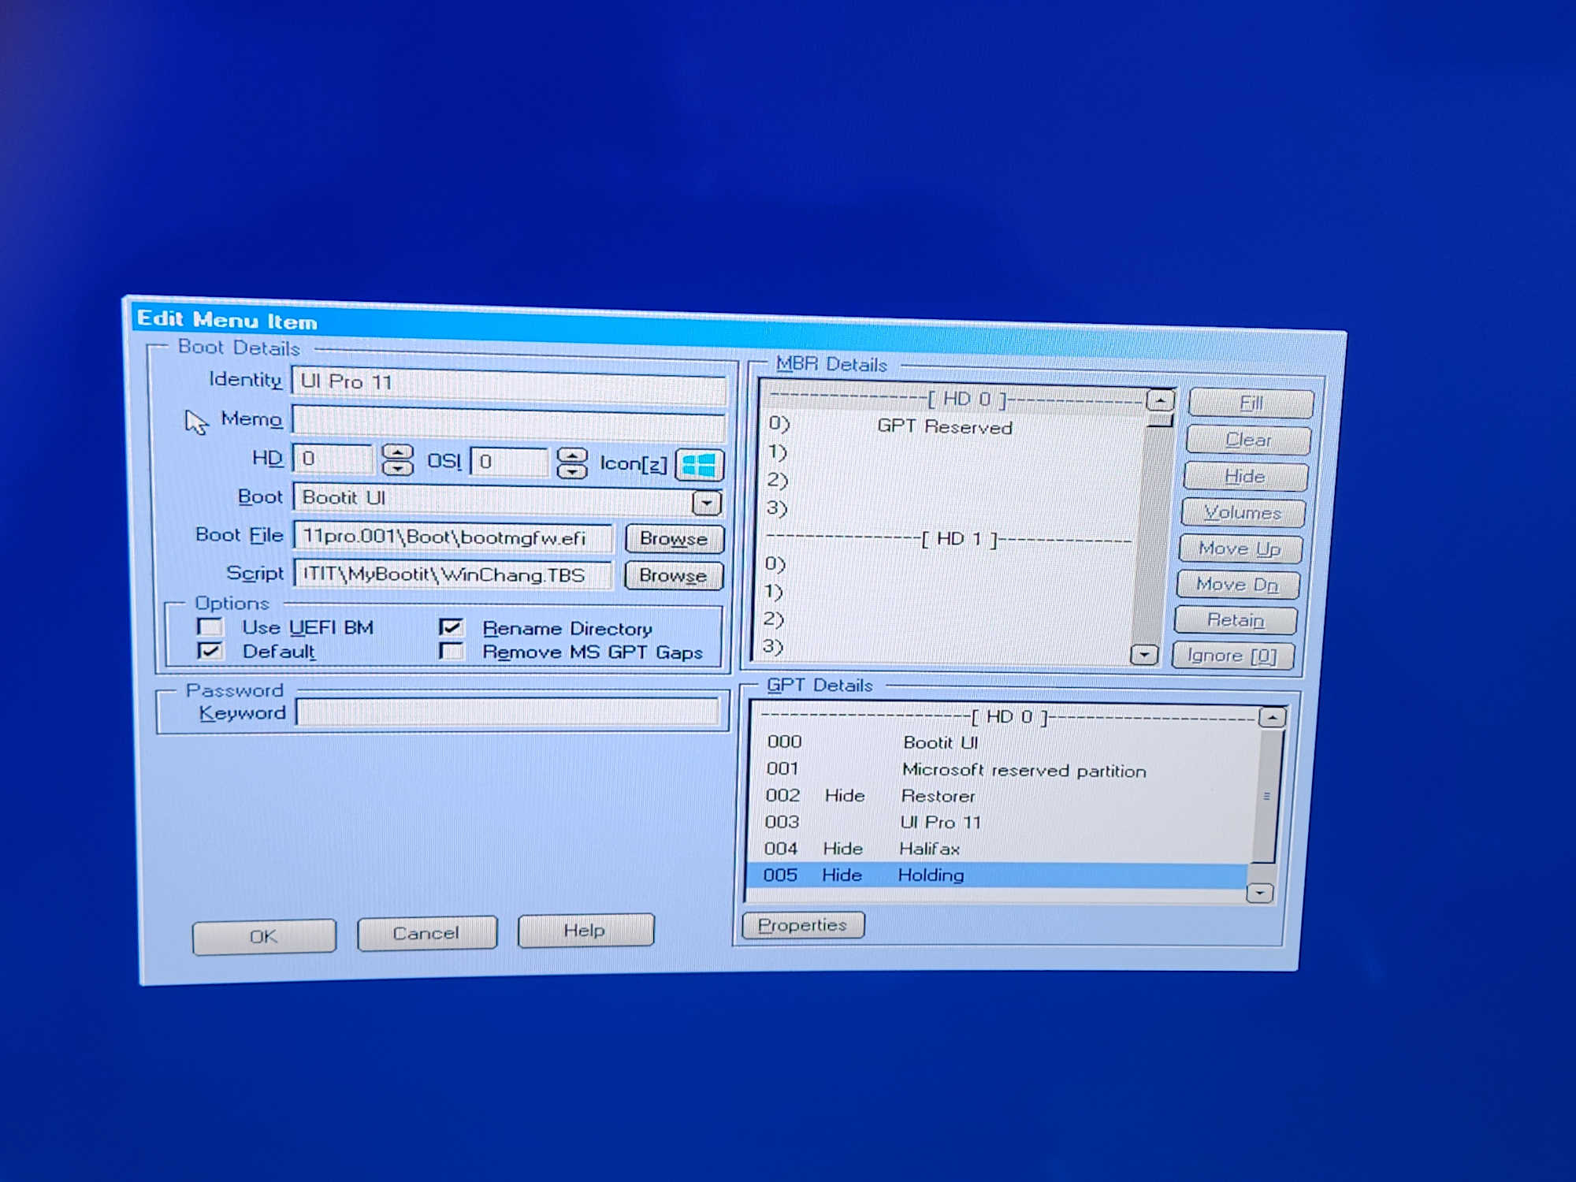The image size is (1576, 1182).
Task: Click the Retain button
Action: pyautogui.click(x=1235, y=620)
